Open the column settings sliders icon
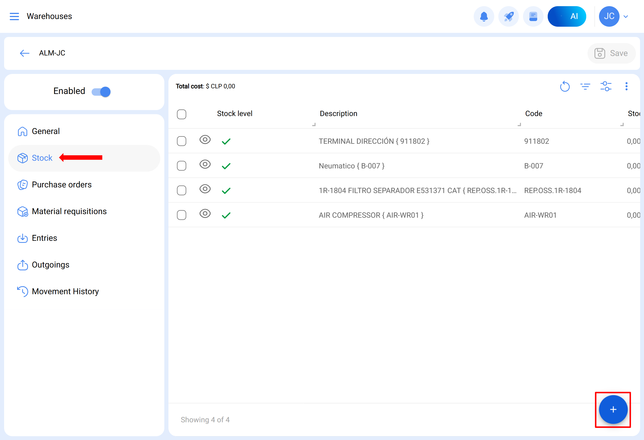This screenshot has height=440, width=644. pos(606,87)
